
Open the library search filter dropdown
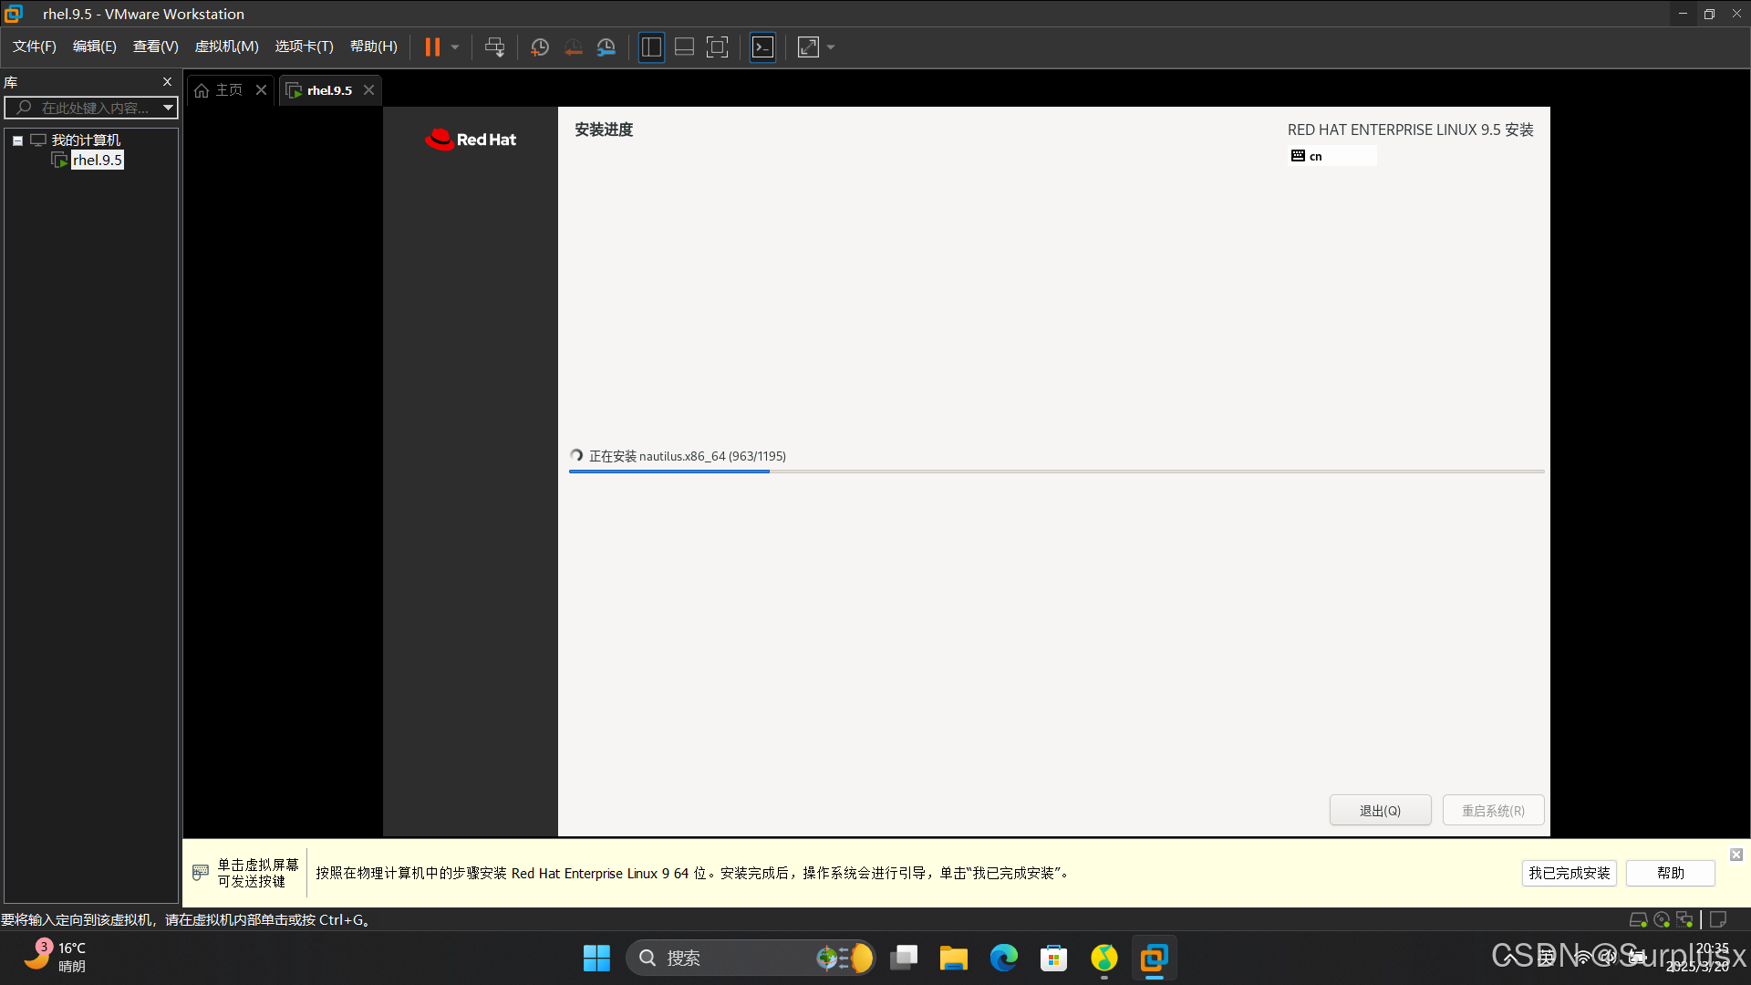click(x=168, y=108)
